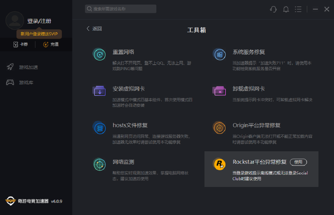This screenshot has width=334, height=215.
Task: Minimize the window
Action: [315, 9]
